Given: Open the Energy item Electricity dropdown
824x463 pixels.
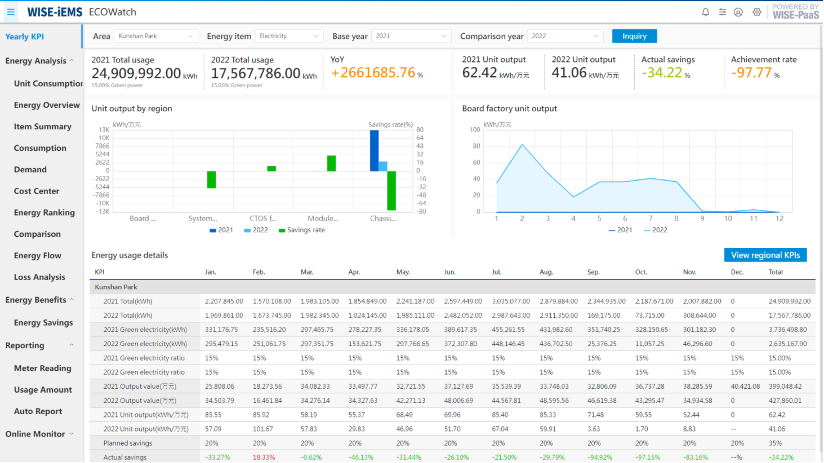Looking at the screenshot, I should [x=289, y=36].
